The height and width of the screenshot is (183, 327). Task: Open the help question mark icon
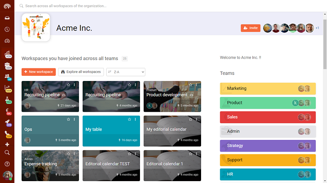coord(7,164)
